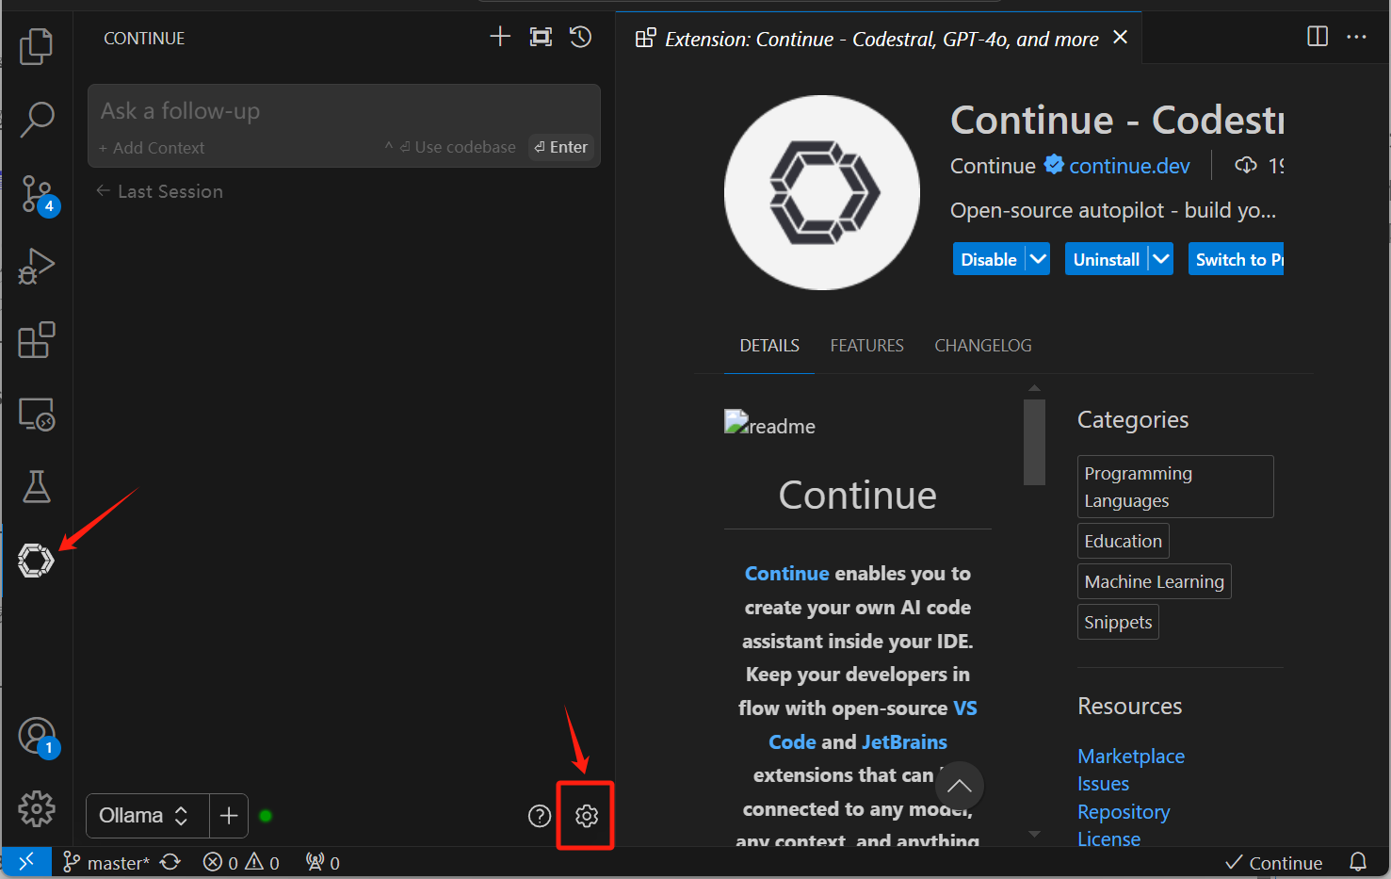1391x879 pixels.
Task: Open errors and warnings in status bar
Action: tap(241, 862)
